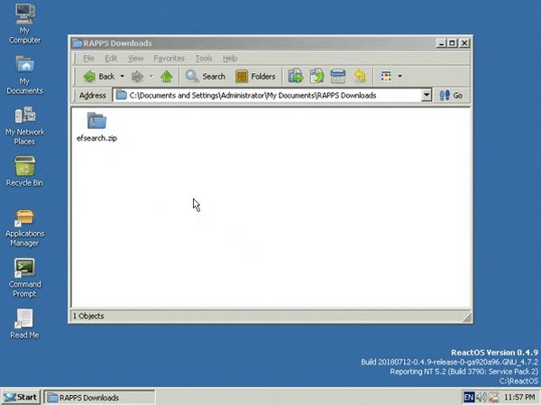Select the My Network Places desktop icon
The image size is (541, 405).
[x=25, y=126]
